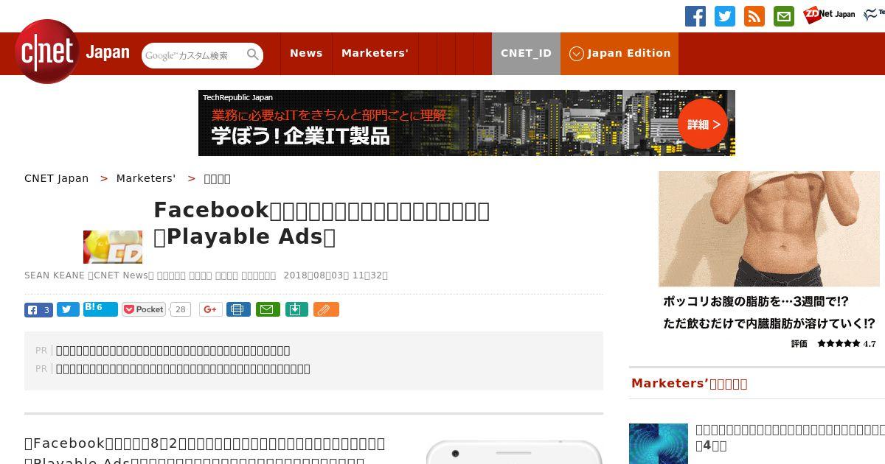Click the round 詳細 button on banner

(x=702, y=124)
